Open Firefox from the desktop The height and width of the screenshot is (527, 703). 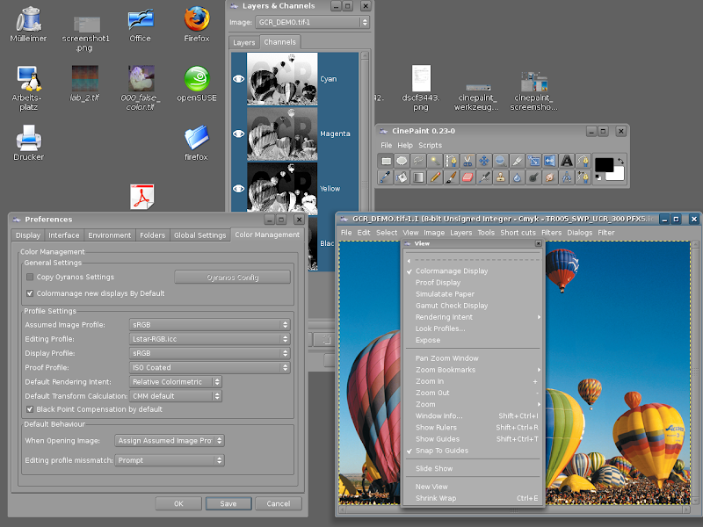(196, 22)
